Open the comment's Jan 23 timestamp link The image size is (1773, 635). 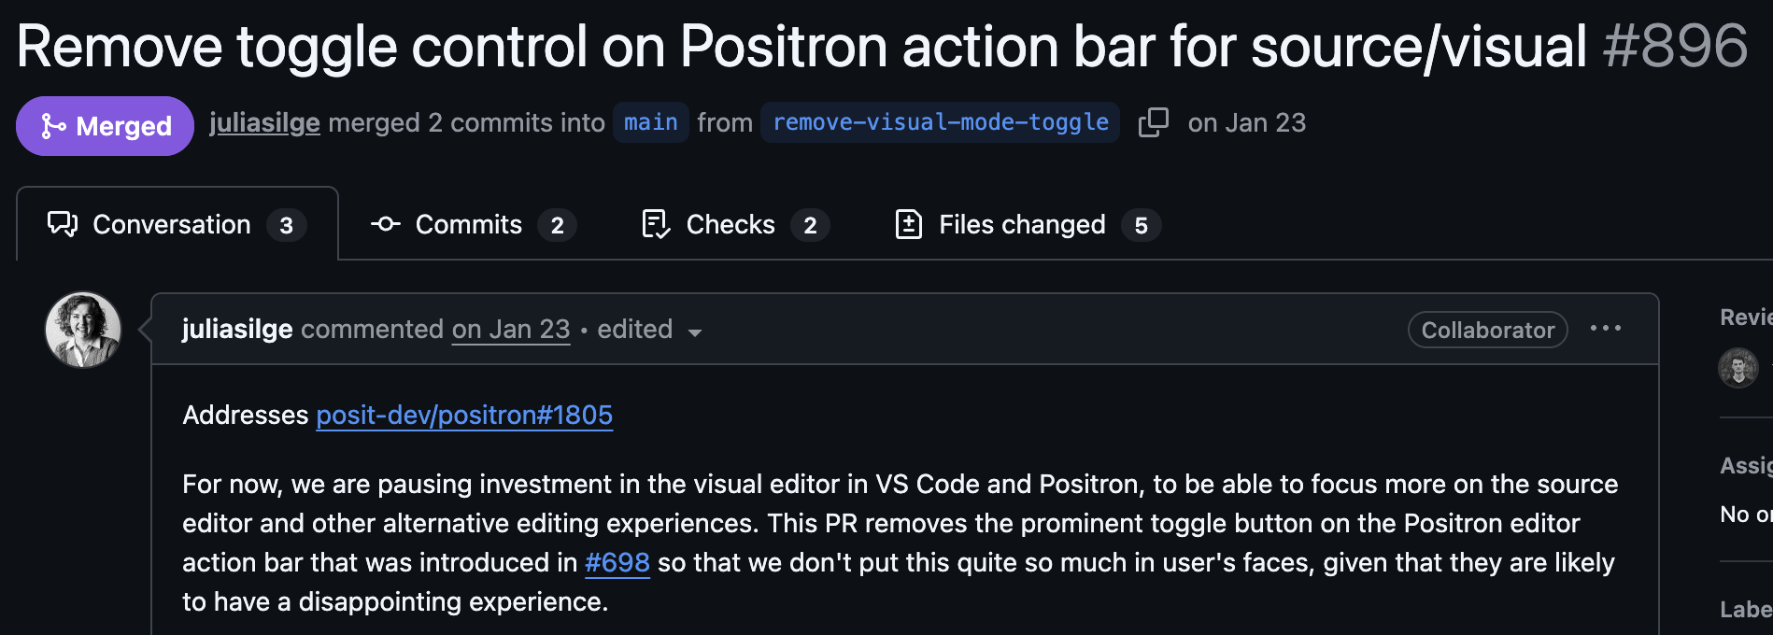(510, 330)
